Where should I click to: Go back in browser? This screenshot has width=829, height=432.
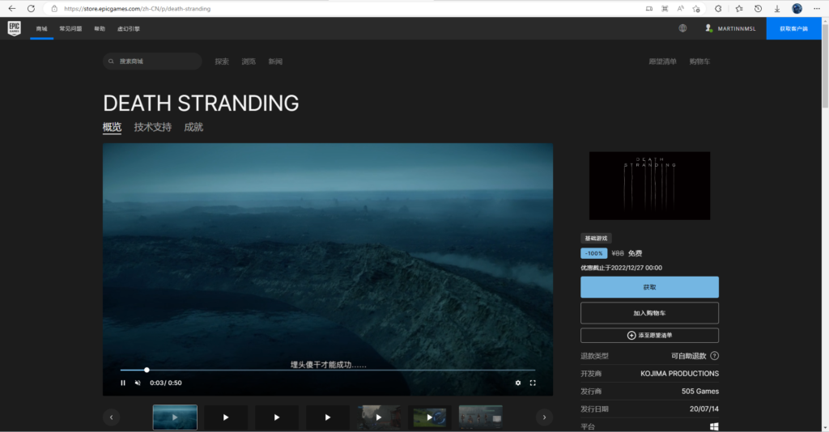click(11, 8)
